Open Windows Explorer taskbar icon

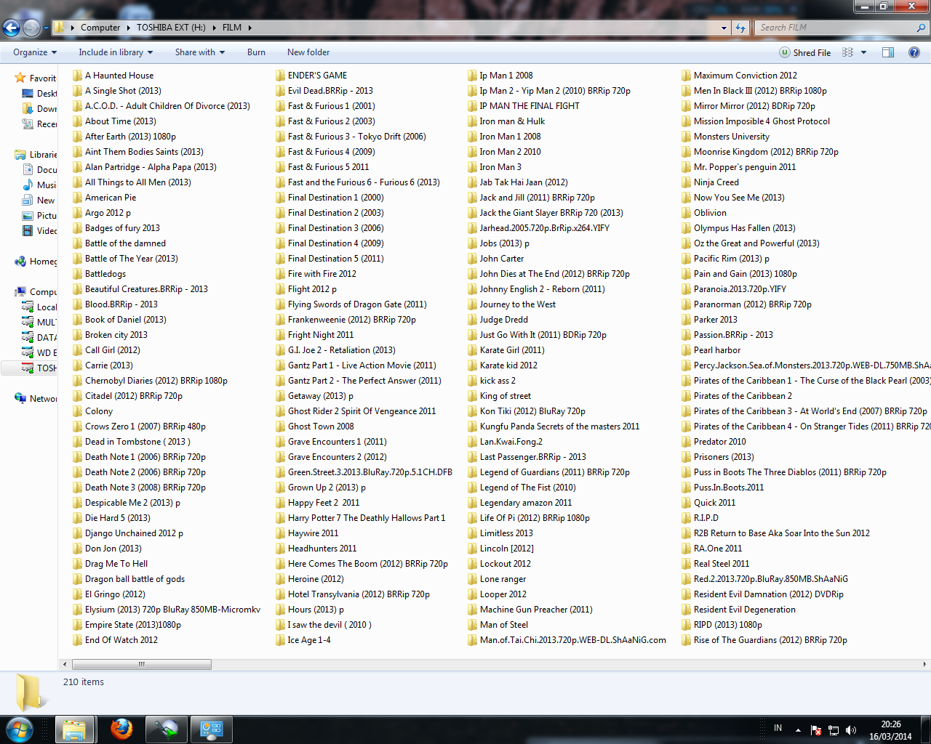coord(74,729)
